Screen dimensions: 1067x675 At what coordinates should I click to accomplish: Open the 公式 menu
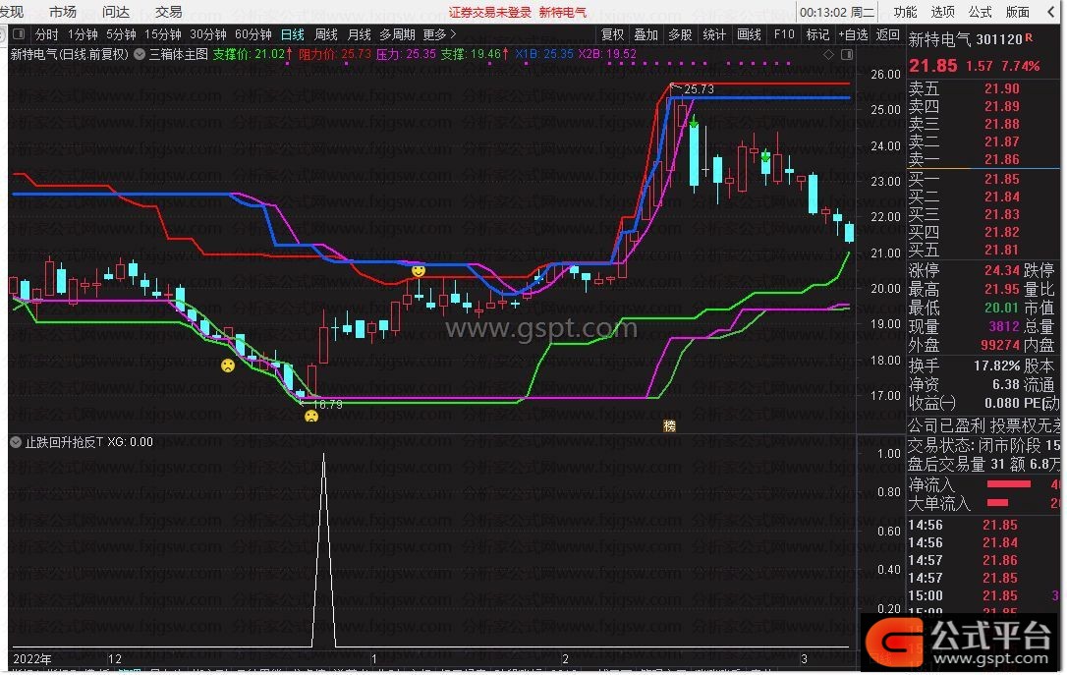[x=980, y=12]
